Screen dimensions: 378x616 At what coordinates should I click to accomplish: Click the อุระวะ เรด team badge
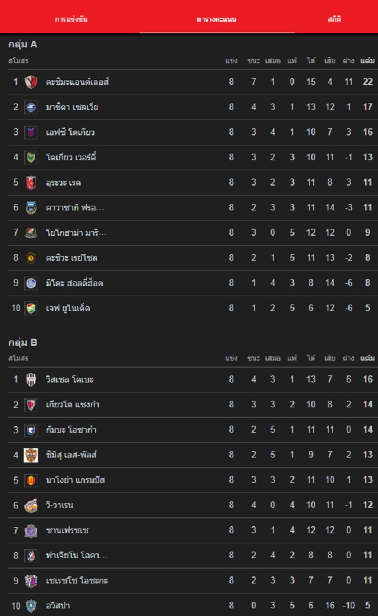pos(31,183)
